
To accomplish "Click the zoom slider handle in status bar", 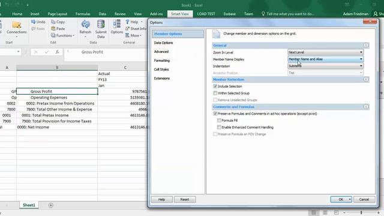I will pyautogui.click(x=361, y=212).
